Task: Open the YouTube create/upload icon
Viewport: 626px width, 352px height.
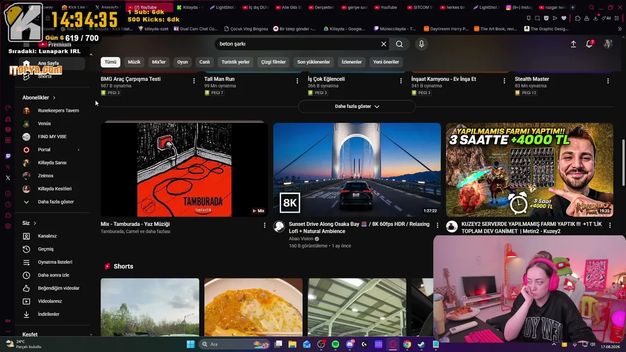Action: pyautogui.click(x=573, y=44)
